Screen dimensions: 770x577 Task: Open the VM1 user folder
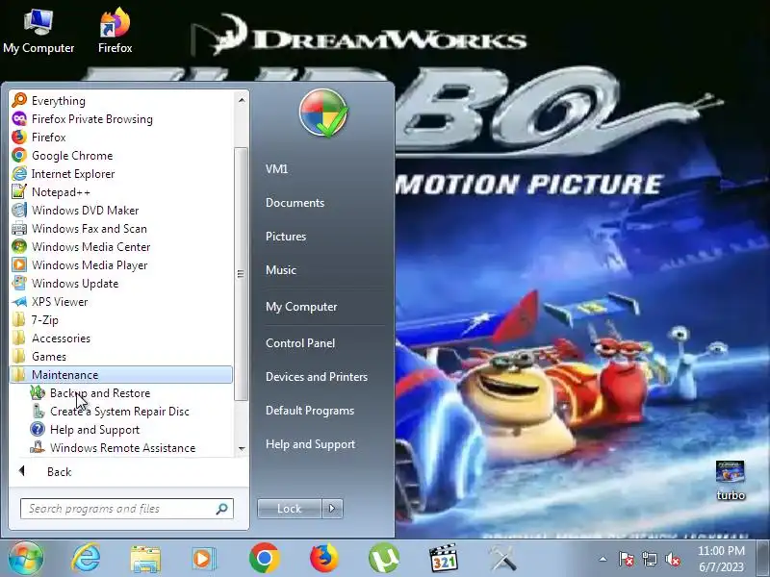point(276,169)
